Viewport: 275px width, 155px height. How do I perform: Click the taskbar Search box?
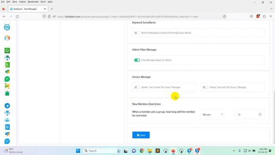(102, 151)
